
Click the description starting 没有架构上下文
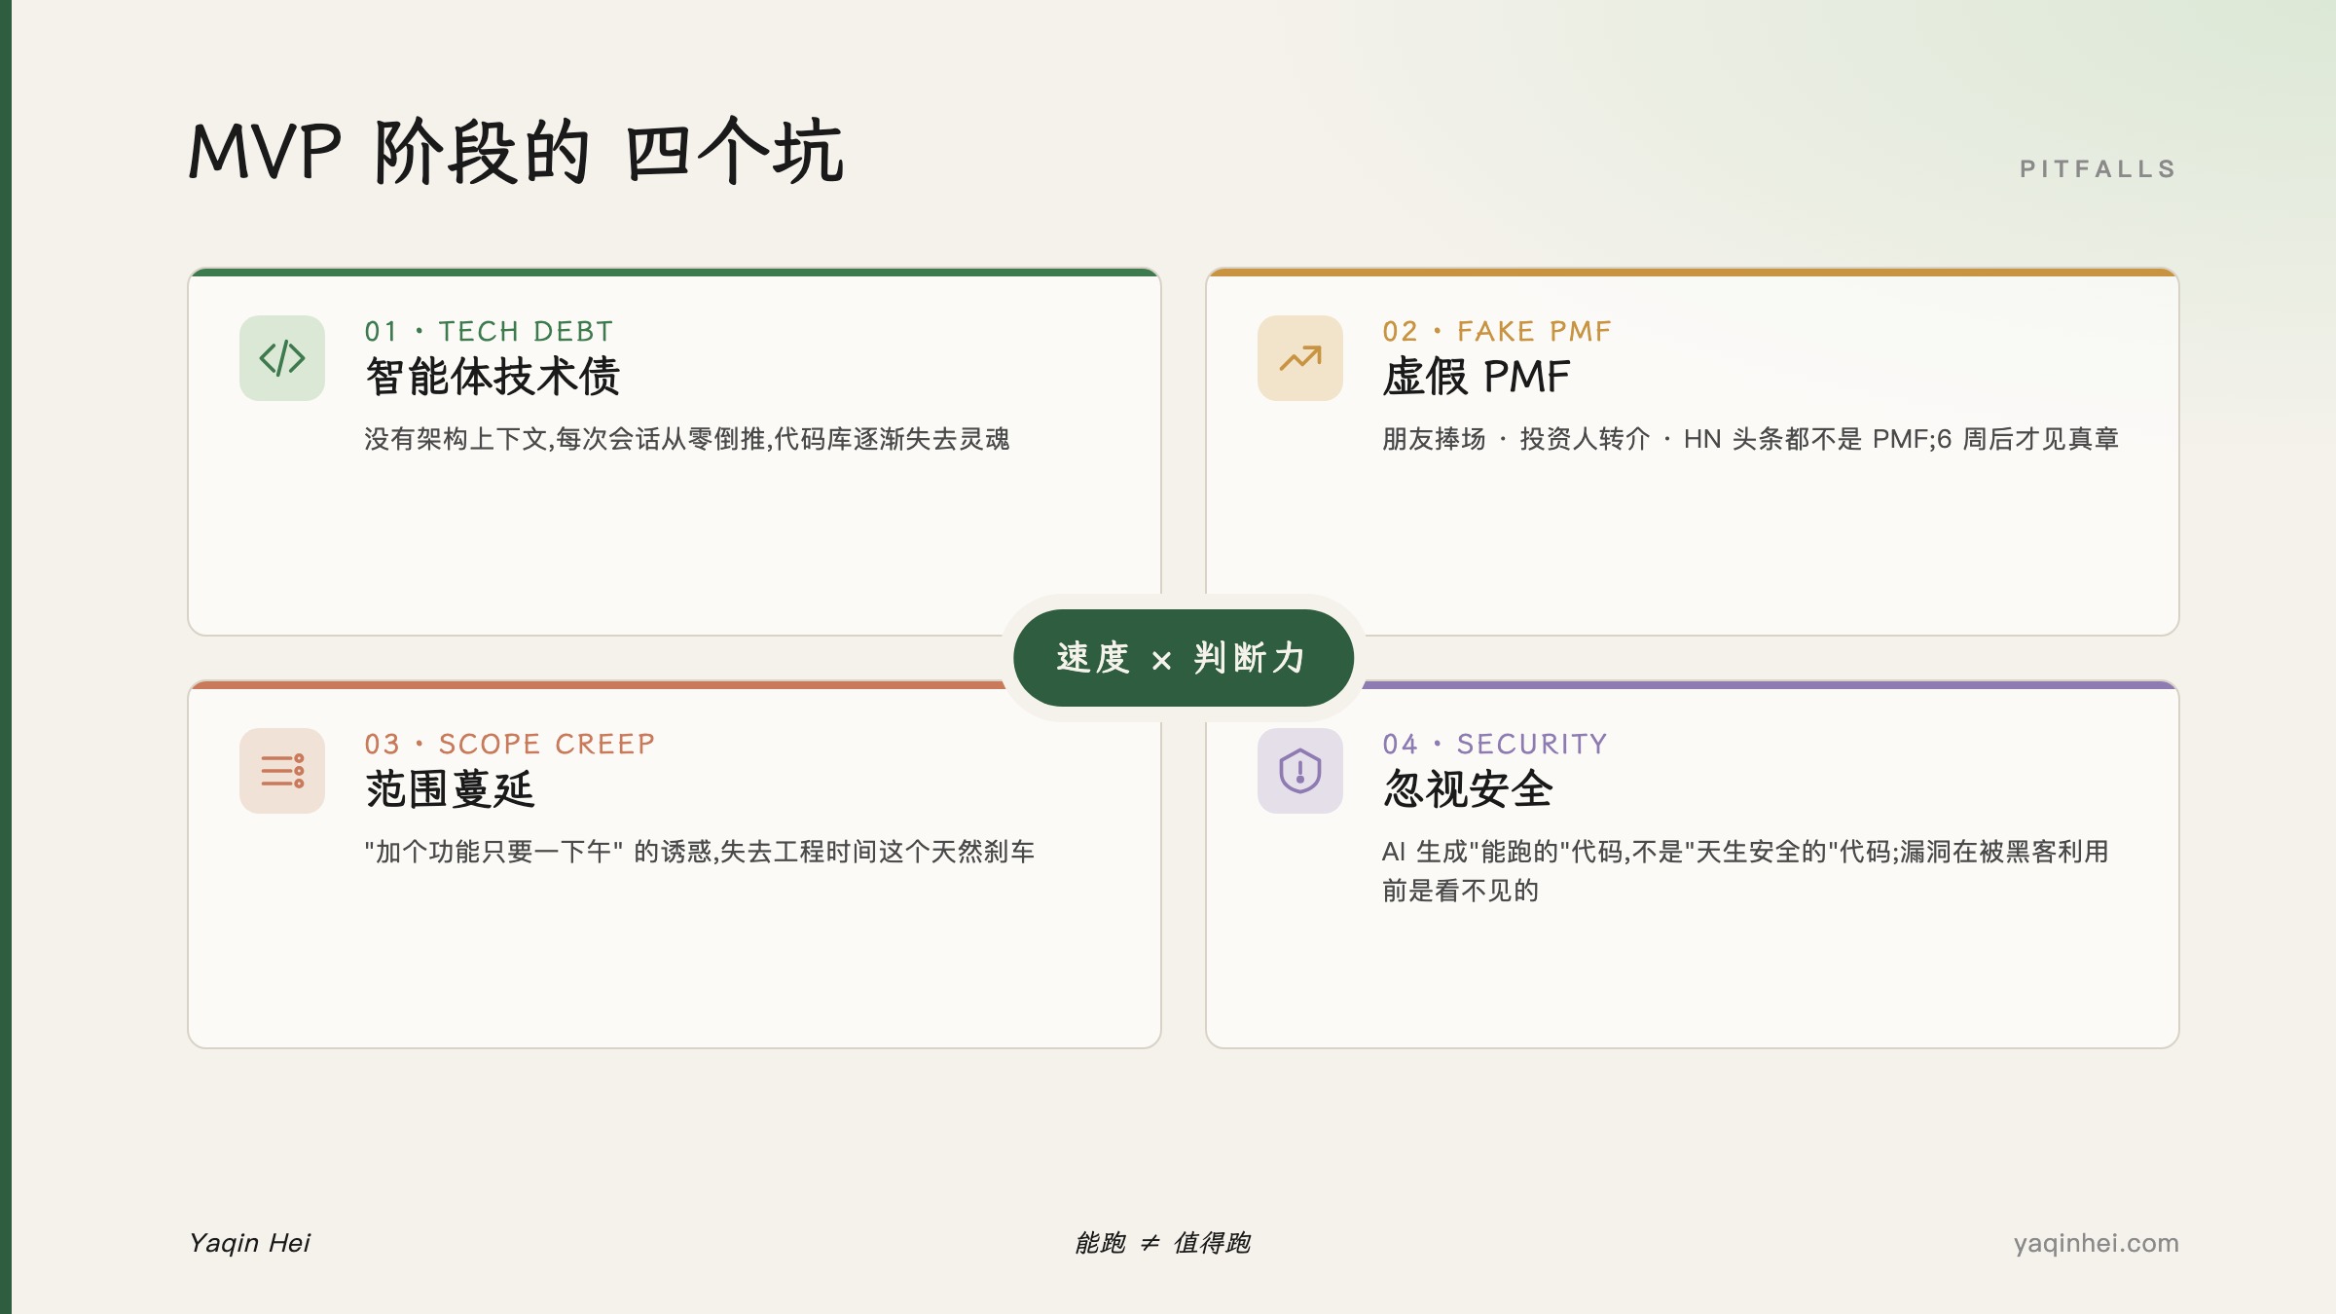click(687, 439)
